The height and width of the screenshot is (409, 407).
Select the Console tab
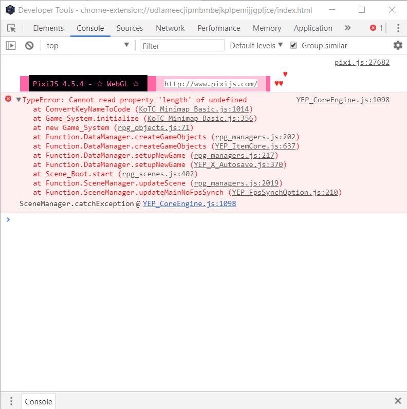point(90,28)
